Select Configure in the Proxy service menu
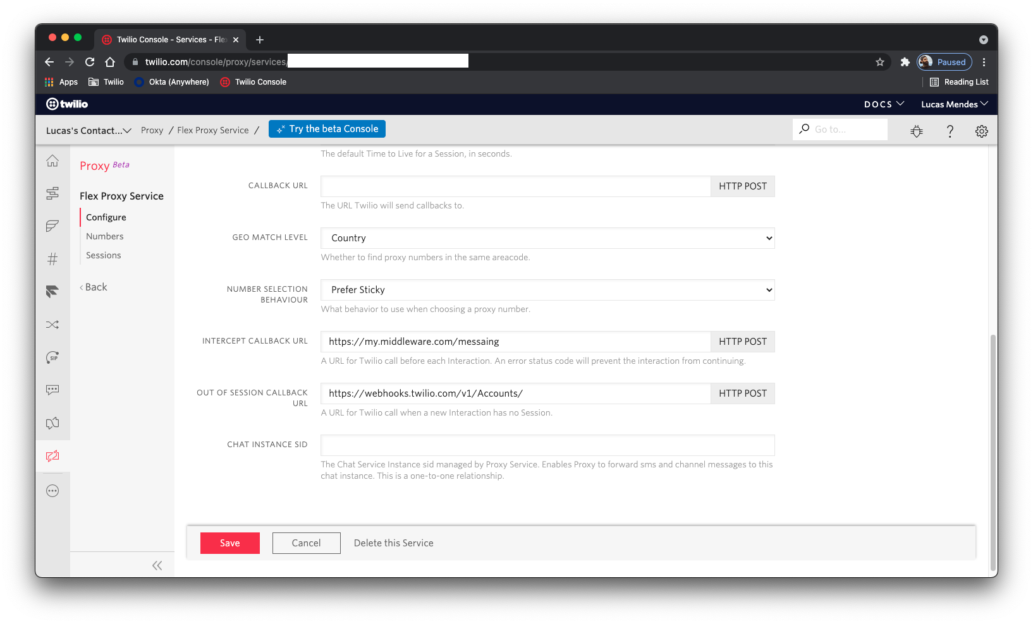This screenshot has width=1033, height=624. click(106, 217)
